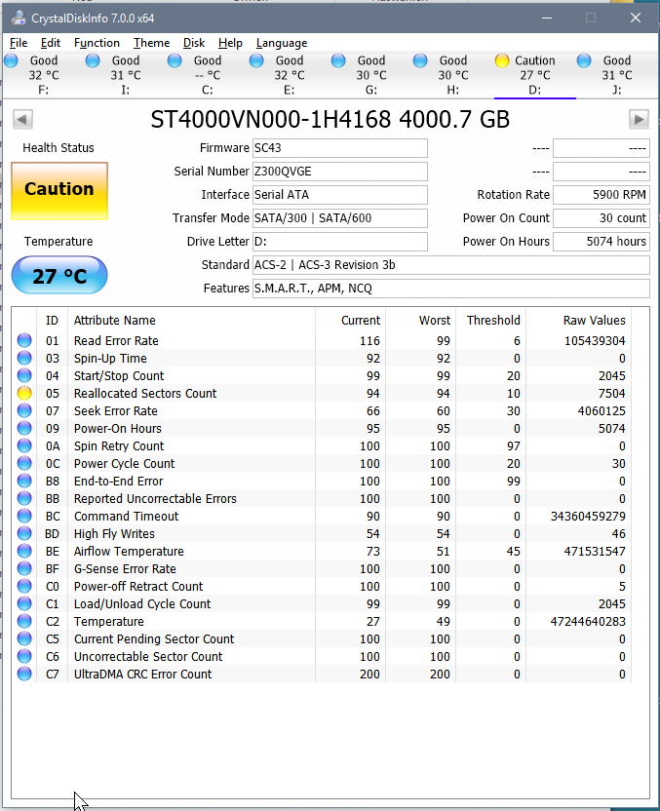Open the Disk menu
The height and width of the screenshot is (811, 660).
[x=194, y=43]
